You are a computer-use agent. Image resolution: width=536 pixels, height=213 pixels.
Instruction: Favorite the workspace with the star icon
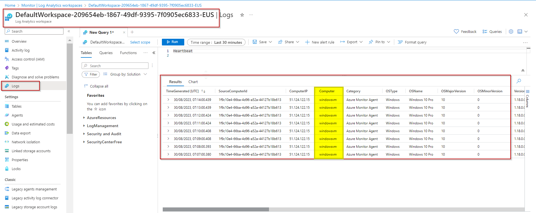coord(242,15)
